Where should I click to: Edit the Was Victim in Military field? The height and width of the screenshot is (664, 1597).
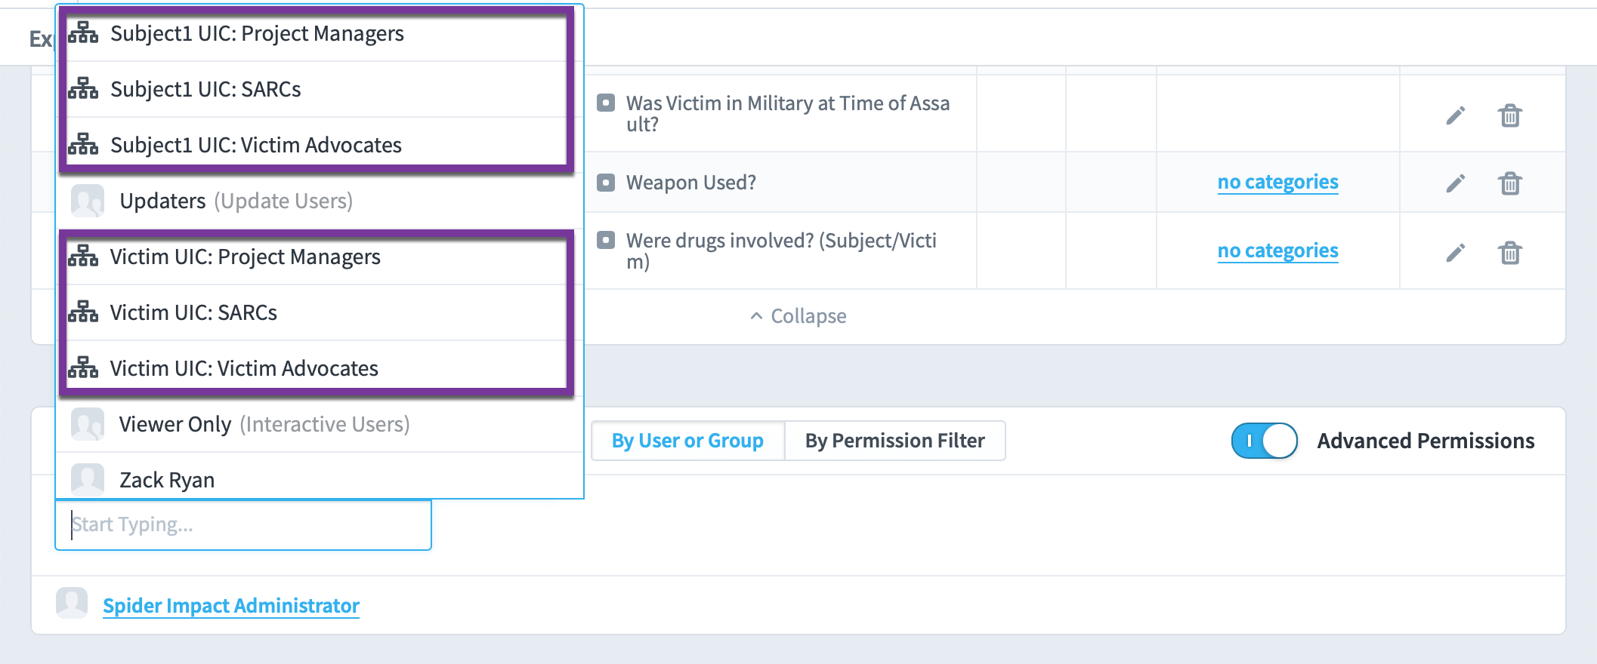coord(1455,115)
